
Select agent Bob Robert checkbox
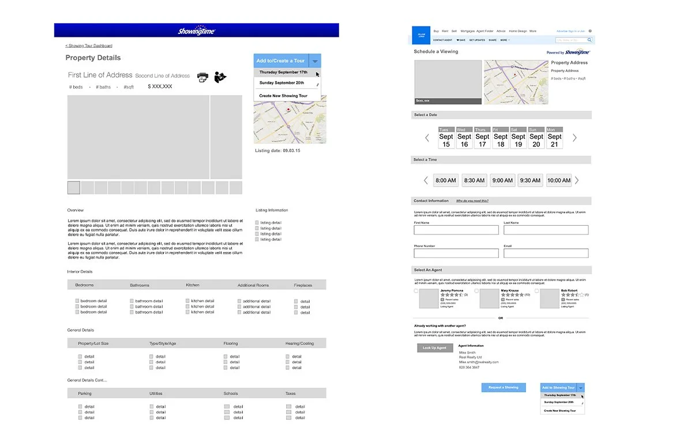tap(537, 291)
